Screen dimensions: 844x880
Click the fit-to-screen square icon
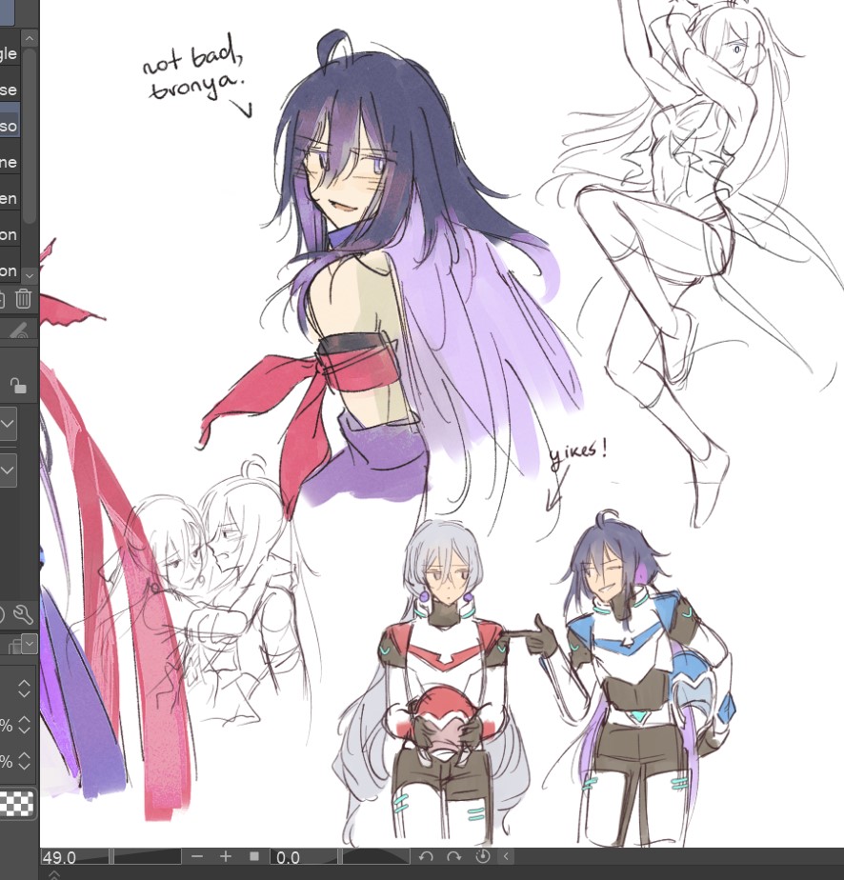pyautogui.click(x=254, y=856)
